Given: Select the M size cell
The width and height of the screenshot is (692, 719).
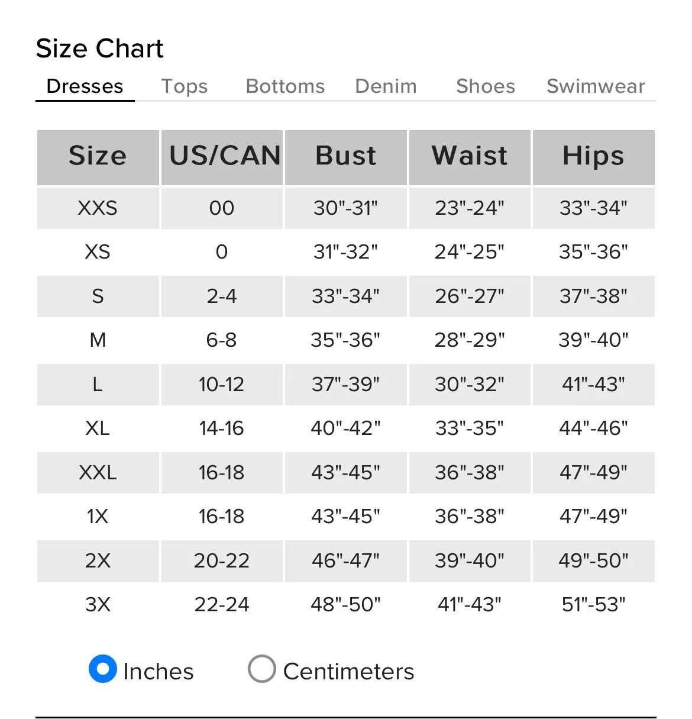Looking at the screenshot, I should point(98,340).
